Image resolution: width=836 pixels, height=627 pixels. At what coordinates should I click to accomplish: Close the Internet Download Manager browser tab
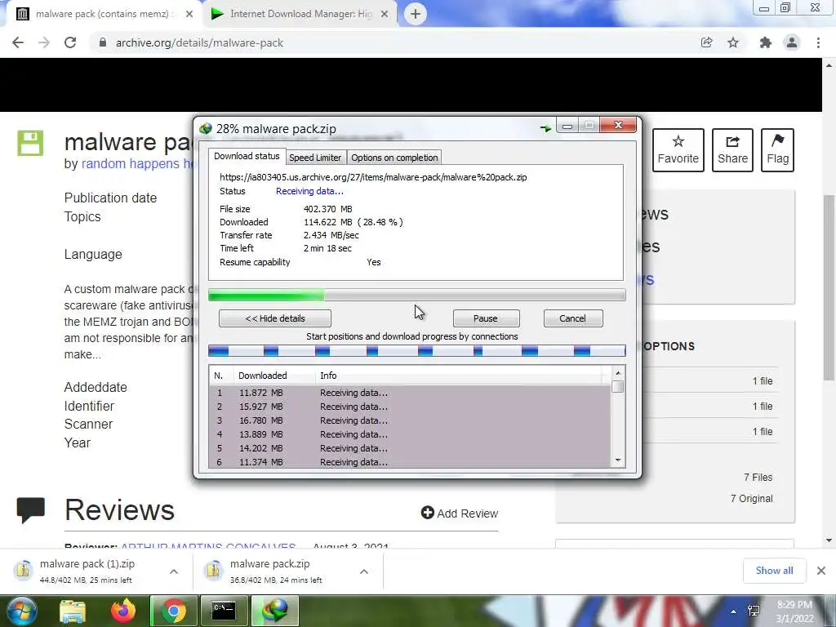[x=385, y=15]
